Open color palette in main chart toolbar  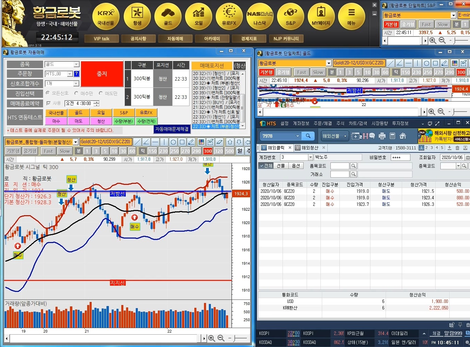(201, 142)
